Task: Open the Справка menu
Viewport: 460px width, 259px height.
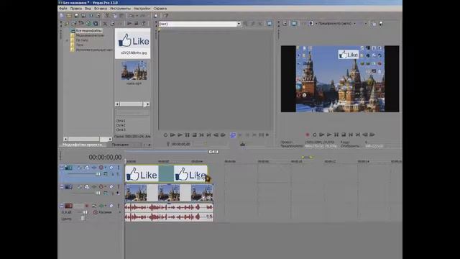Action: pos(160,9)
